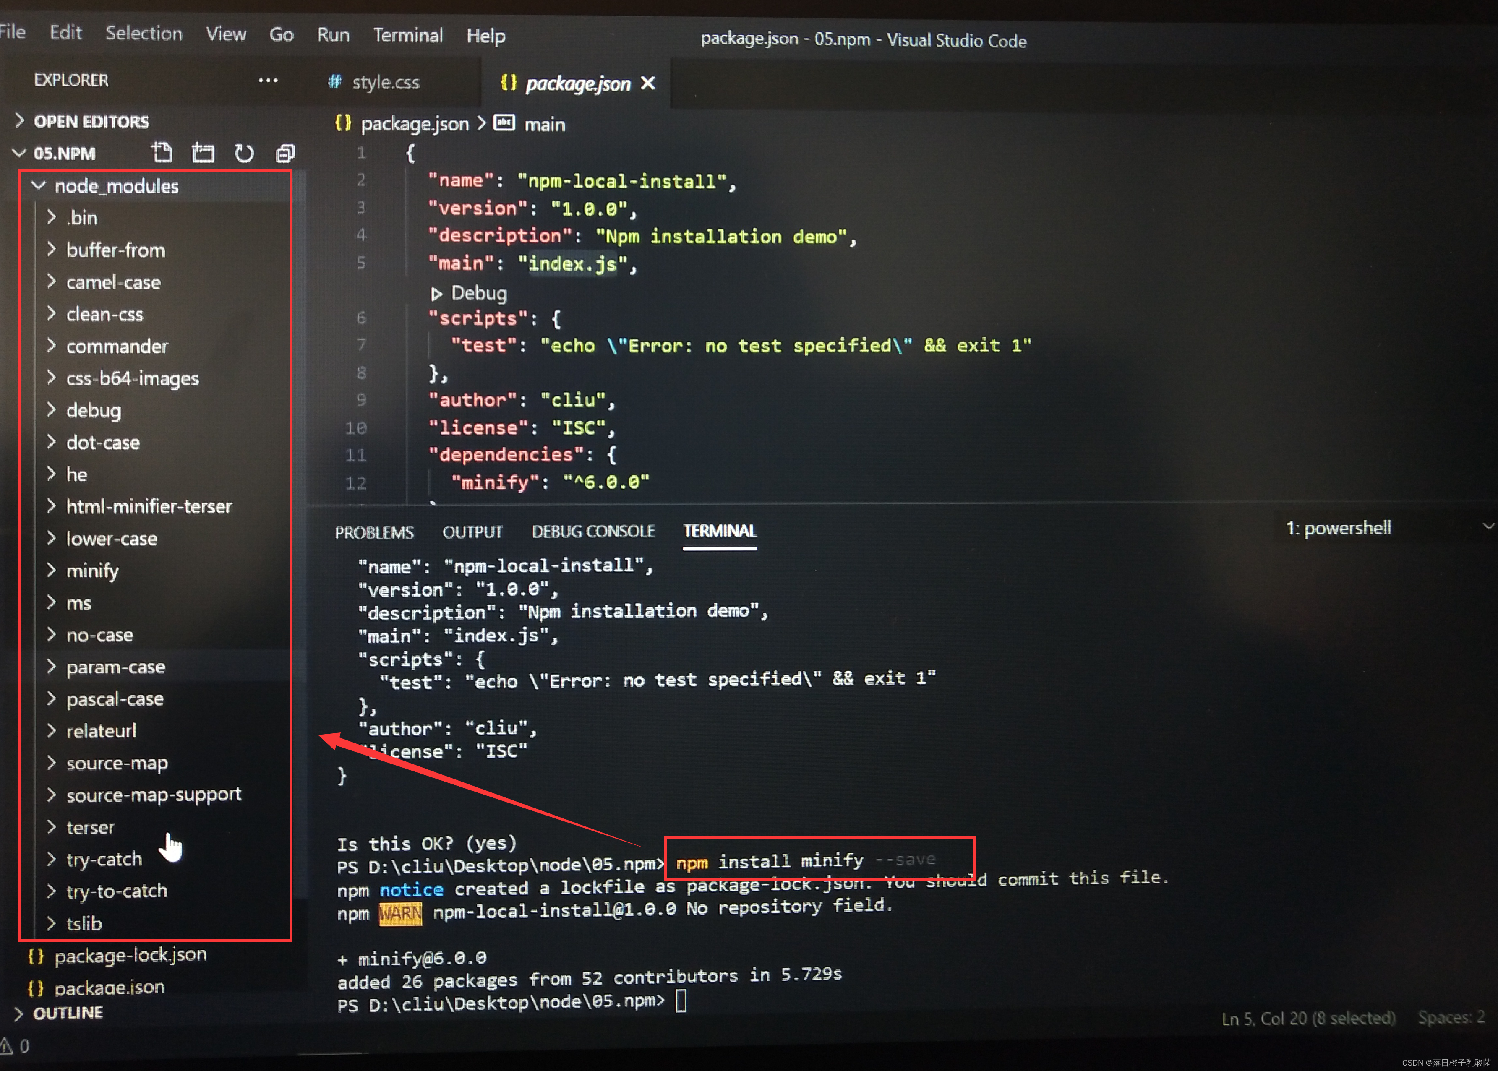
Task: Open the Selection menu
Action: tap(144, 33)
